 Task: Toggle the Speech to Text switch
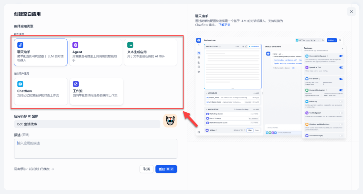point(341,68)
